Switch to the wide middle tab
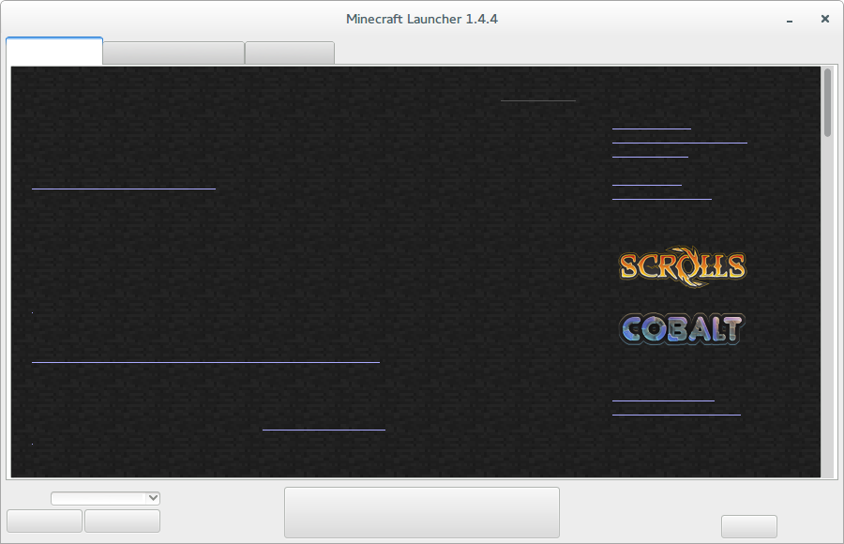844x544 pixels. (173, 53)
